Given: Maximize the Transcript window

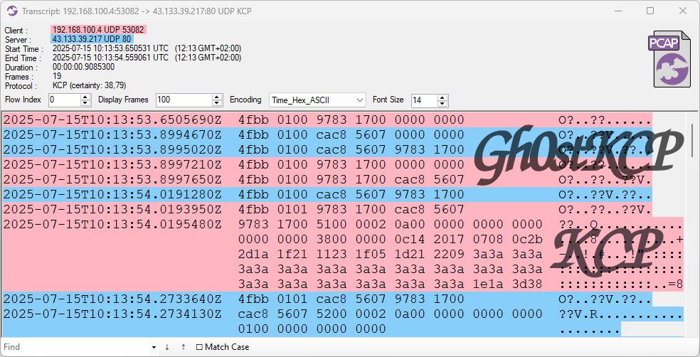Looking at the screenshot, I should 650,11.
